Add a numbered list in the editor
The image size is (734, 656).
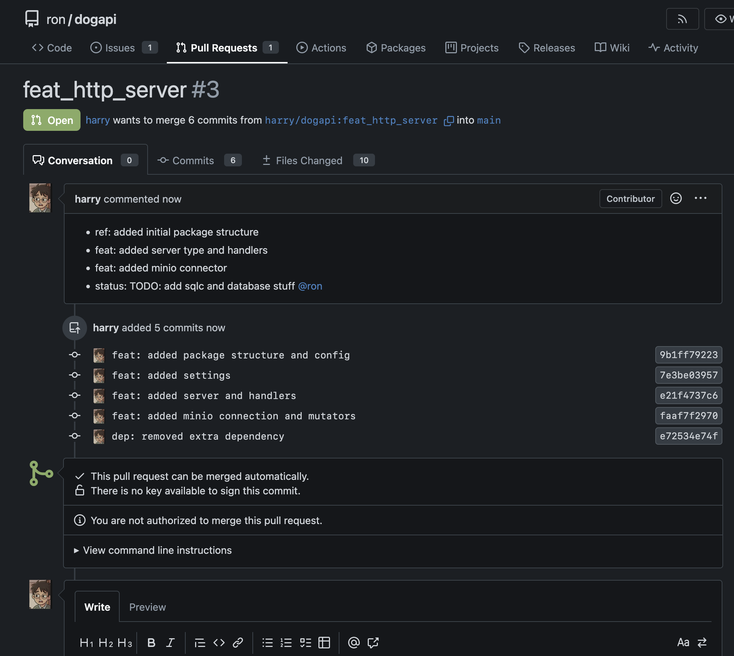[286, 643]
